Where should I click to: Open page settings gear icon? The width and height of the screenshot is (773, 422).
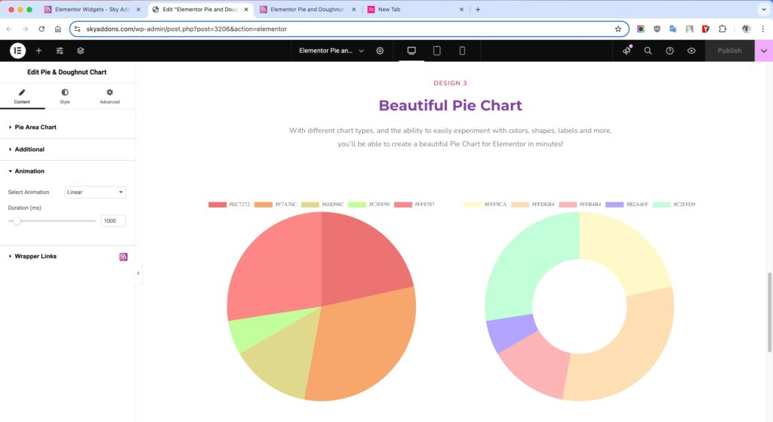(380, 51)
